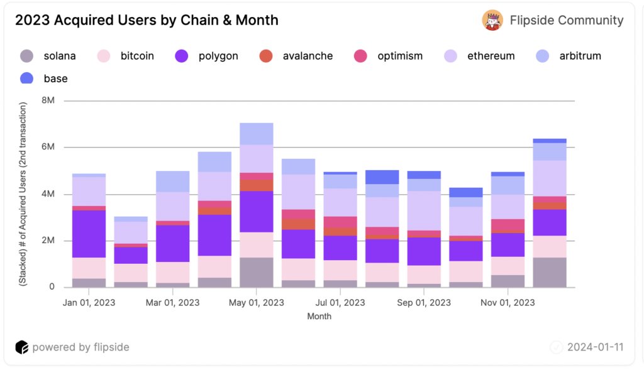Hide the polygon series via legend

(181, 56)
